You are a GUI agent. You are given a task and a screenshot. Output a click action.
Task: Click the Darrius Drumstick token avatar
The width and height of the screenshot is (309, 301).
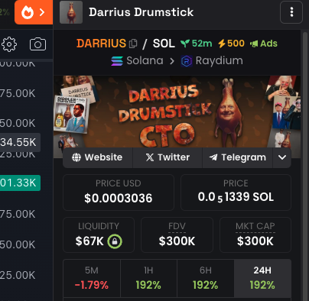(x=71, y=12)
